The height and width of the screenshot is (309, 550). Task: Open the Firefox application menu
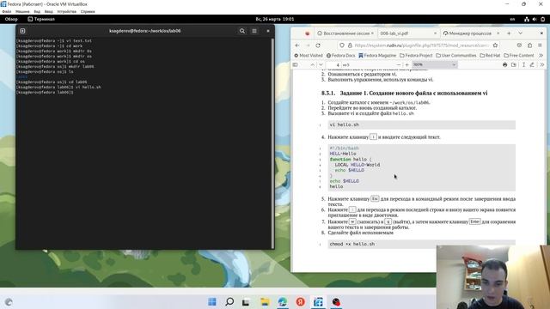click(541, 45)
